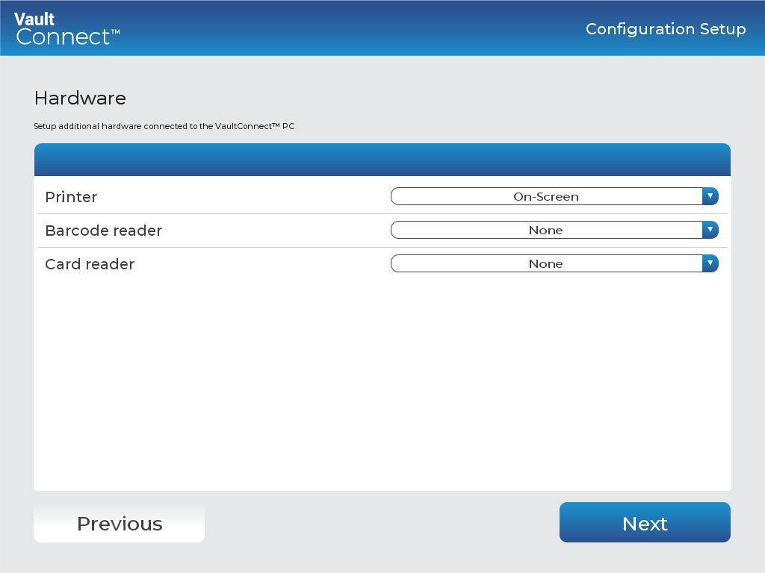765x573 pixels.
Task: Select the On-Screen printer value field
Action: pyautogui.click(x=546, y=196)
